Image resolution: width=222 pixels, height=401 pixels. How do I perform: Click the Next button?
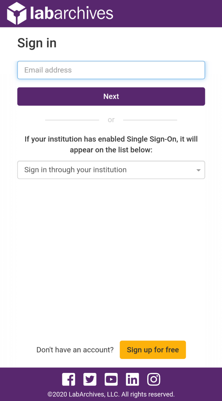[111, 96]
